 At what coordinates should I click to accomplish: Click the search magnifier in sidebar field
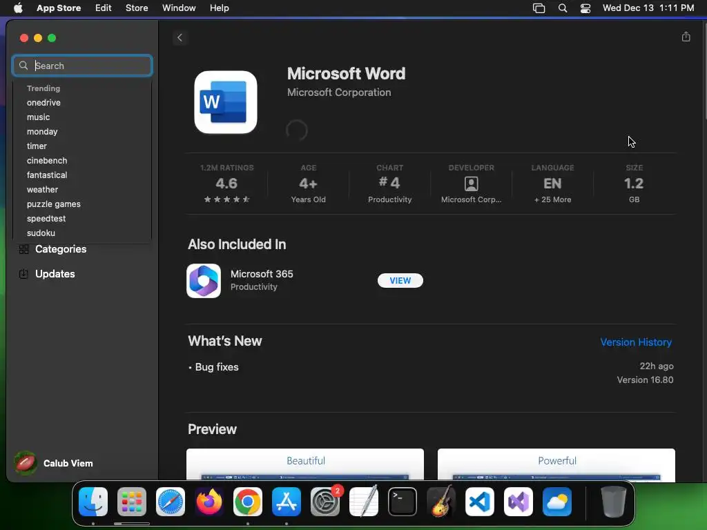(23, 66)
